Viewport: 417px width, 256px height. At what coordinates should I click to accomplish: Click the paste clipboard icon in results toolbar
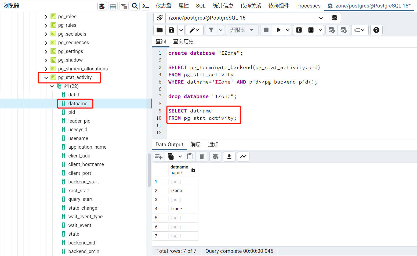(x=190, y=156)
